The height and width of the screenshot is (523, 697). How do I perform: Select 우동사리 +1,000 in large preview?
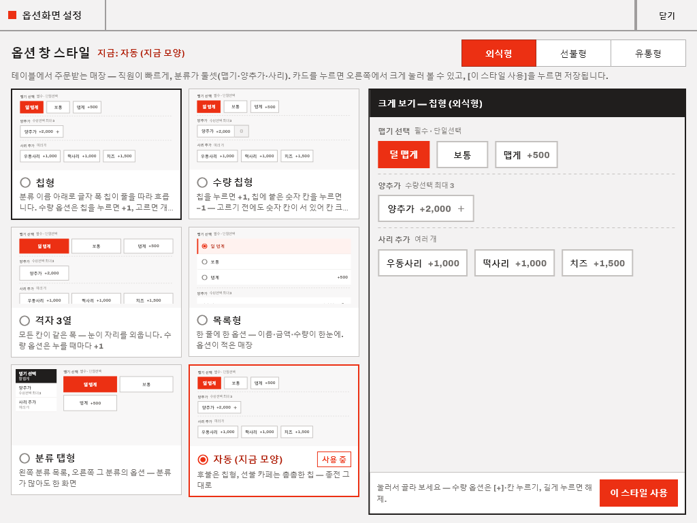pos(423,263)
